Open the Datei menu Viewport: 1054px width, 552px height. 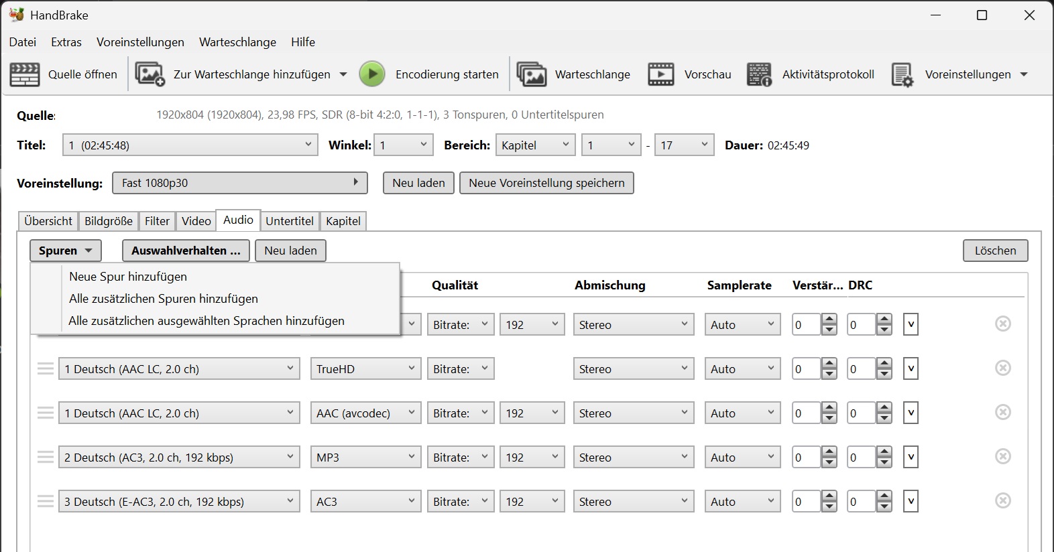click(x=23, y=42)
